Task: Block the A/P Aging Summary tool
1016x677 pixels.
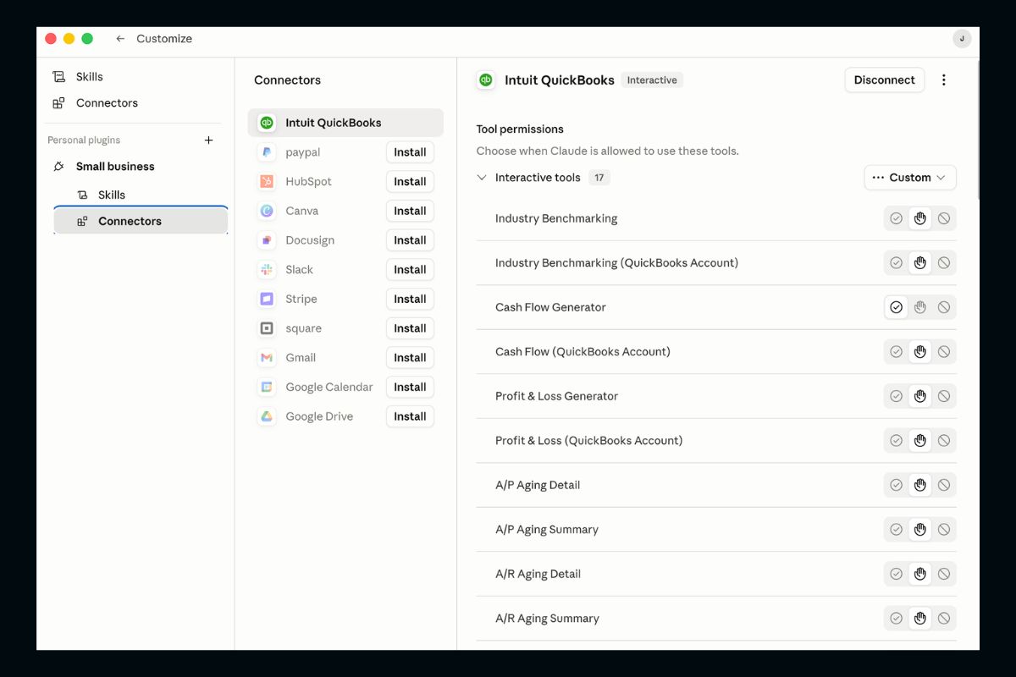Action: click(944, 530)
